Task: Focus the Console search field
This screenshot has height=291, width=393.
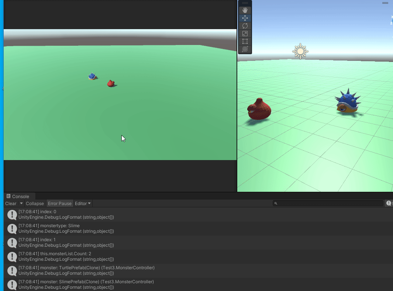Action: (328, 203)
